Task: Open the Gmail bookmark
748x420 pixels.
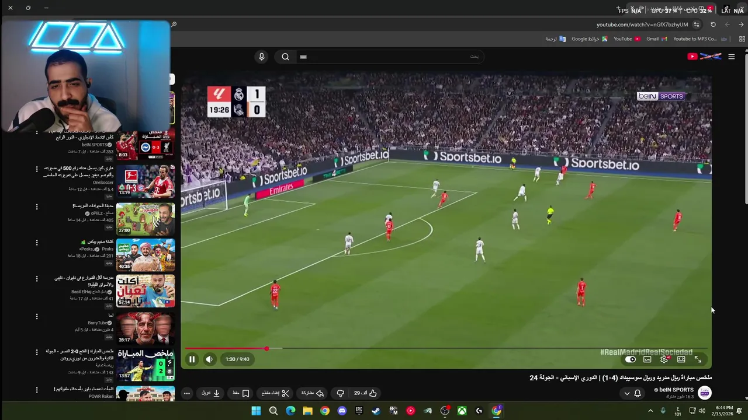Action: [656, 39]
